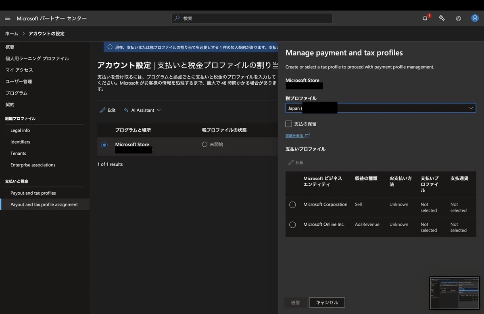The width and height of the screenshot is (484, 314).
Task: Open Enterprise associations in sidebar
Action: pos(33,165)
